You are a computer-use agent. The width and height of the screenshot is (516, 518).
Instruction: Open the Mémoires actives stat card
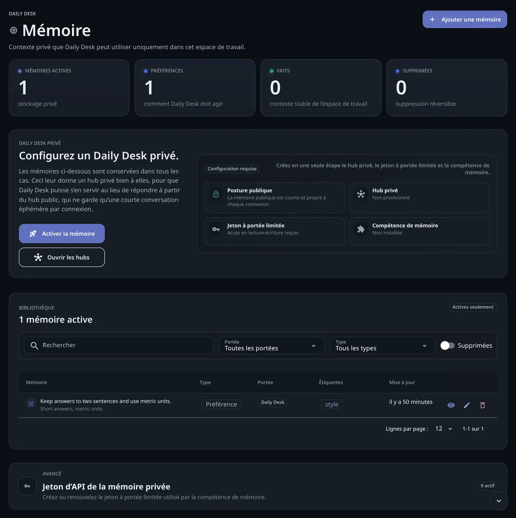click(x=69, y=88)
